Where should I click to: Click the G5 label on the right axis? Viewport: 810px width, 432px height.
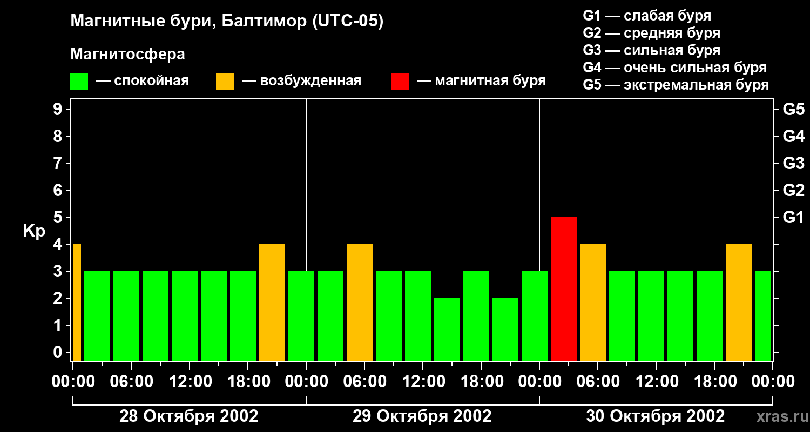coord(793,109)
